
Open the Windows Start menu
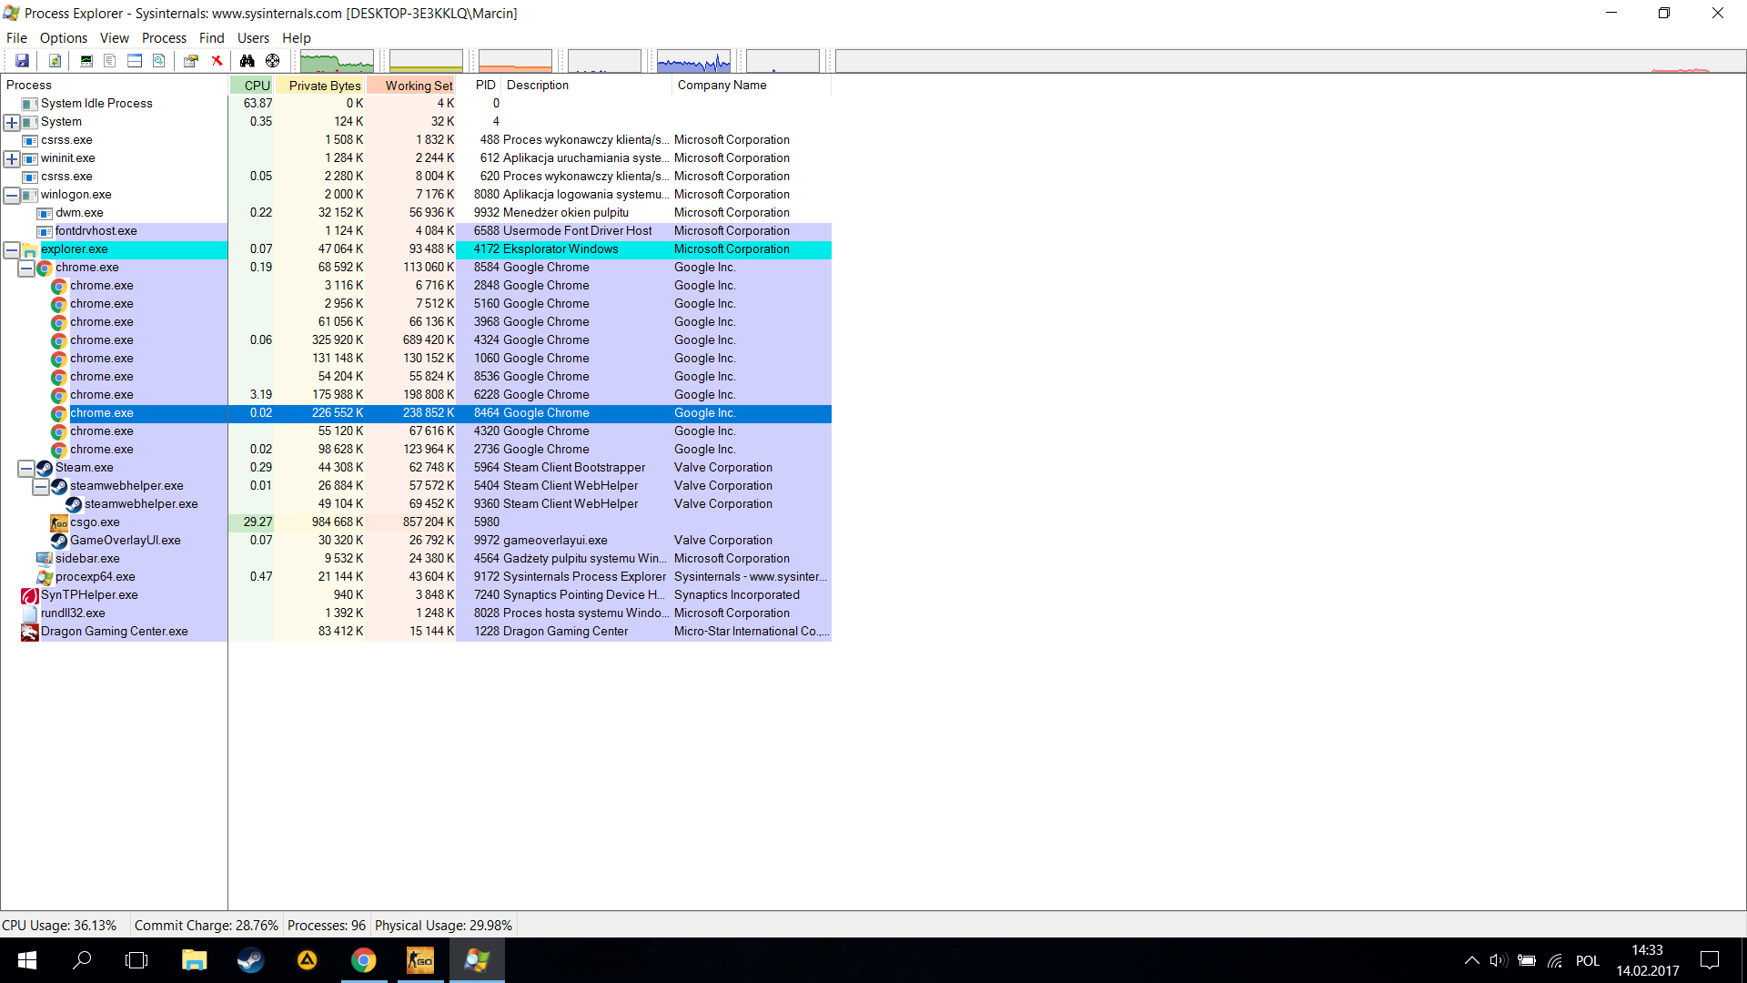click(27, 960)
